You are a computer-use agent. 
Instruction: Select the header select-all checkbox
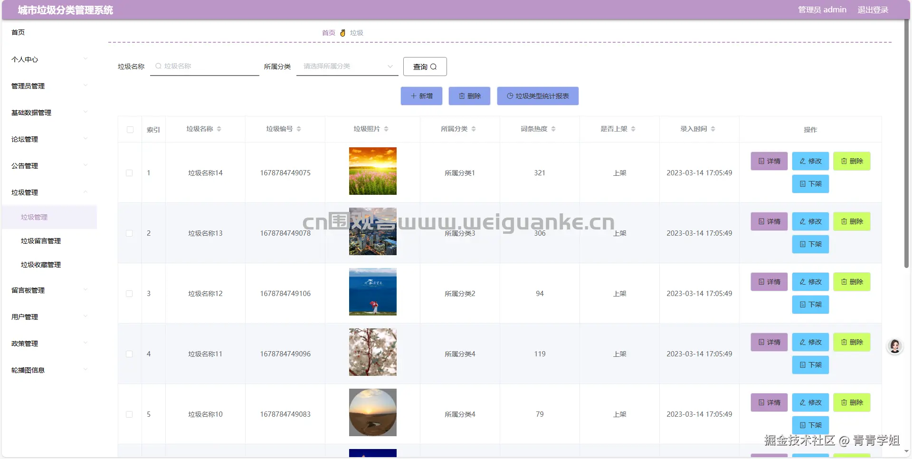click(130, 130)
